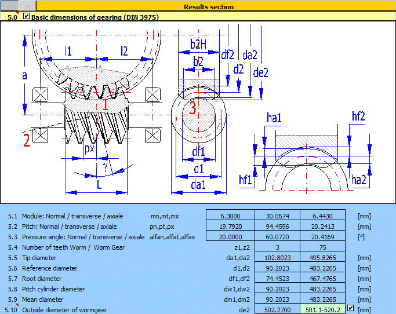Select transverse module cell 30.0674
This screenshot has width=396, height=314.
point(277,216)
